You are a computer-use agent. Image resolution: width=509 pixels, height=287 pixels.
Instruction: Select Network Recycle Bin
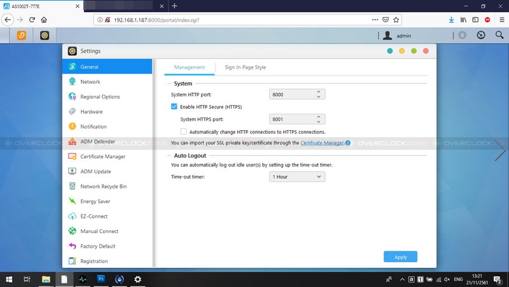(x=107, y=186)
